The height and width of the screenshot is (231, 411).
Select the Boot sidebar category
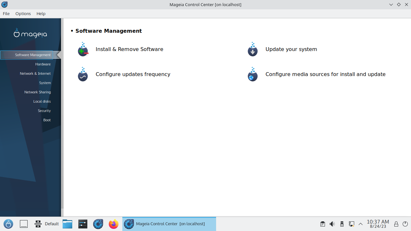pos(47,120)
